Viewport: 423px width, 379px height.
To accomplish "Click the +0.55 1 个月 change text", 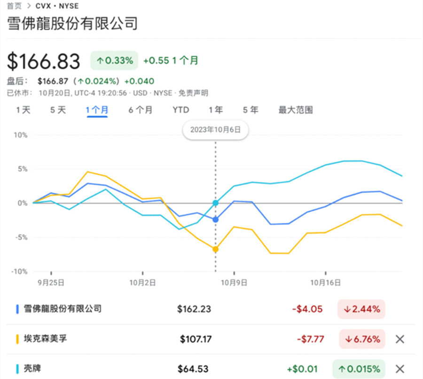I will [171, 61].
